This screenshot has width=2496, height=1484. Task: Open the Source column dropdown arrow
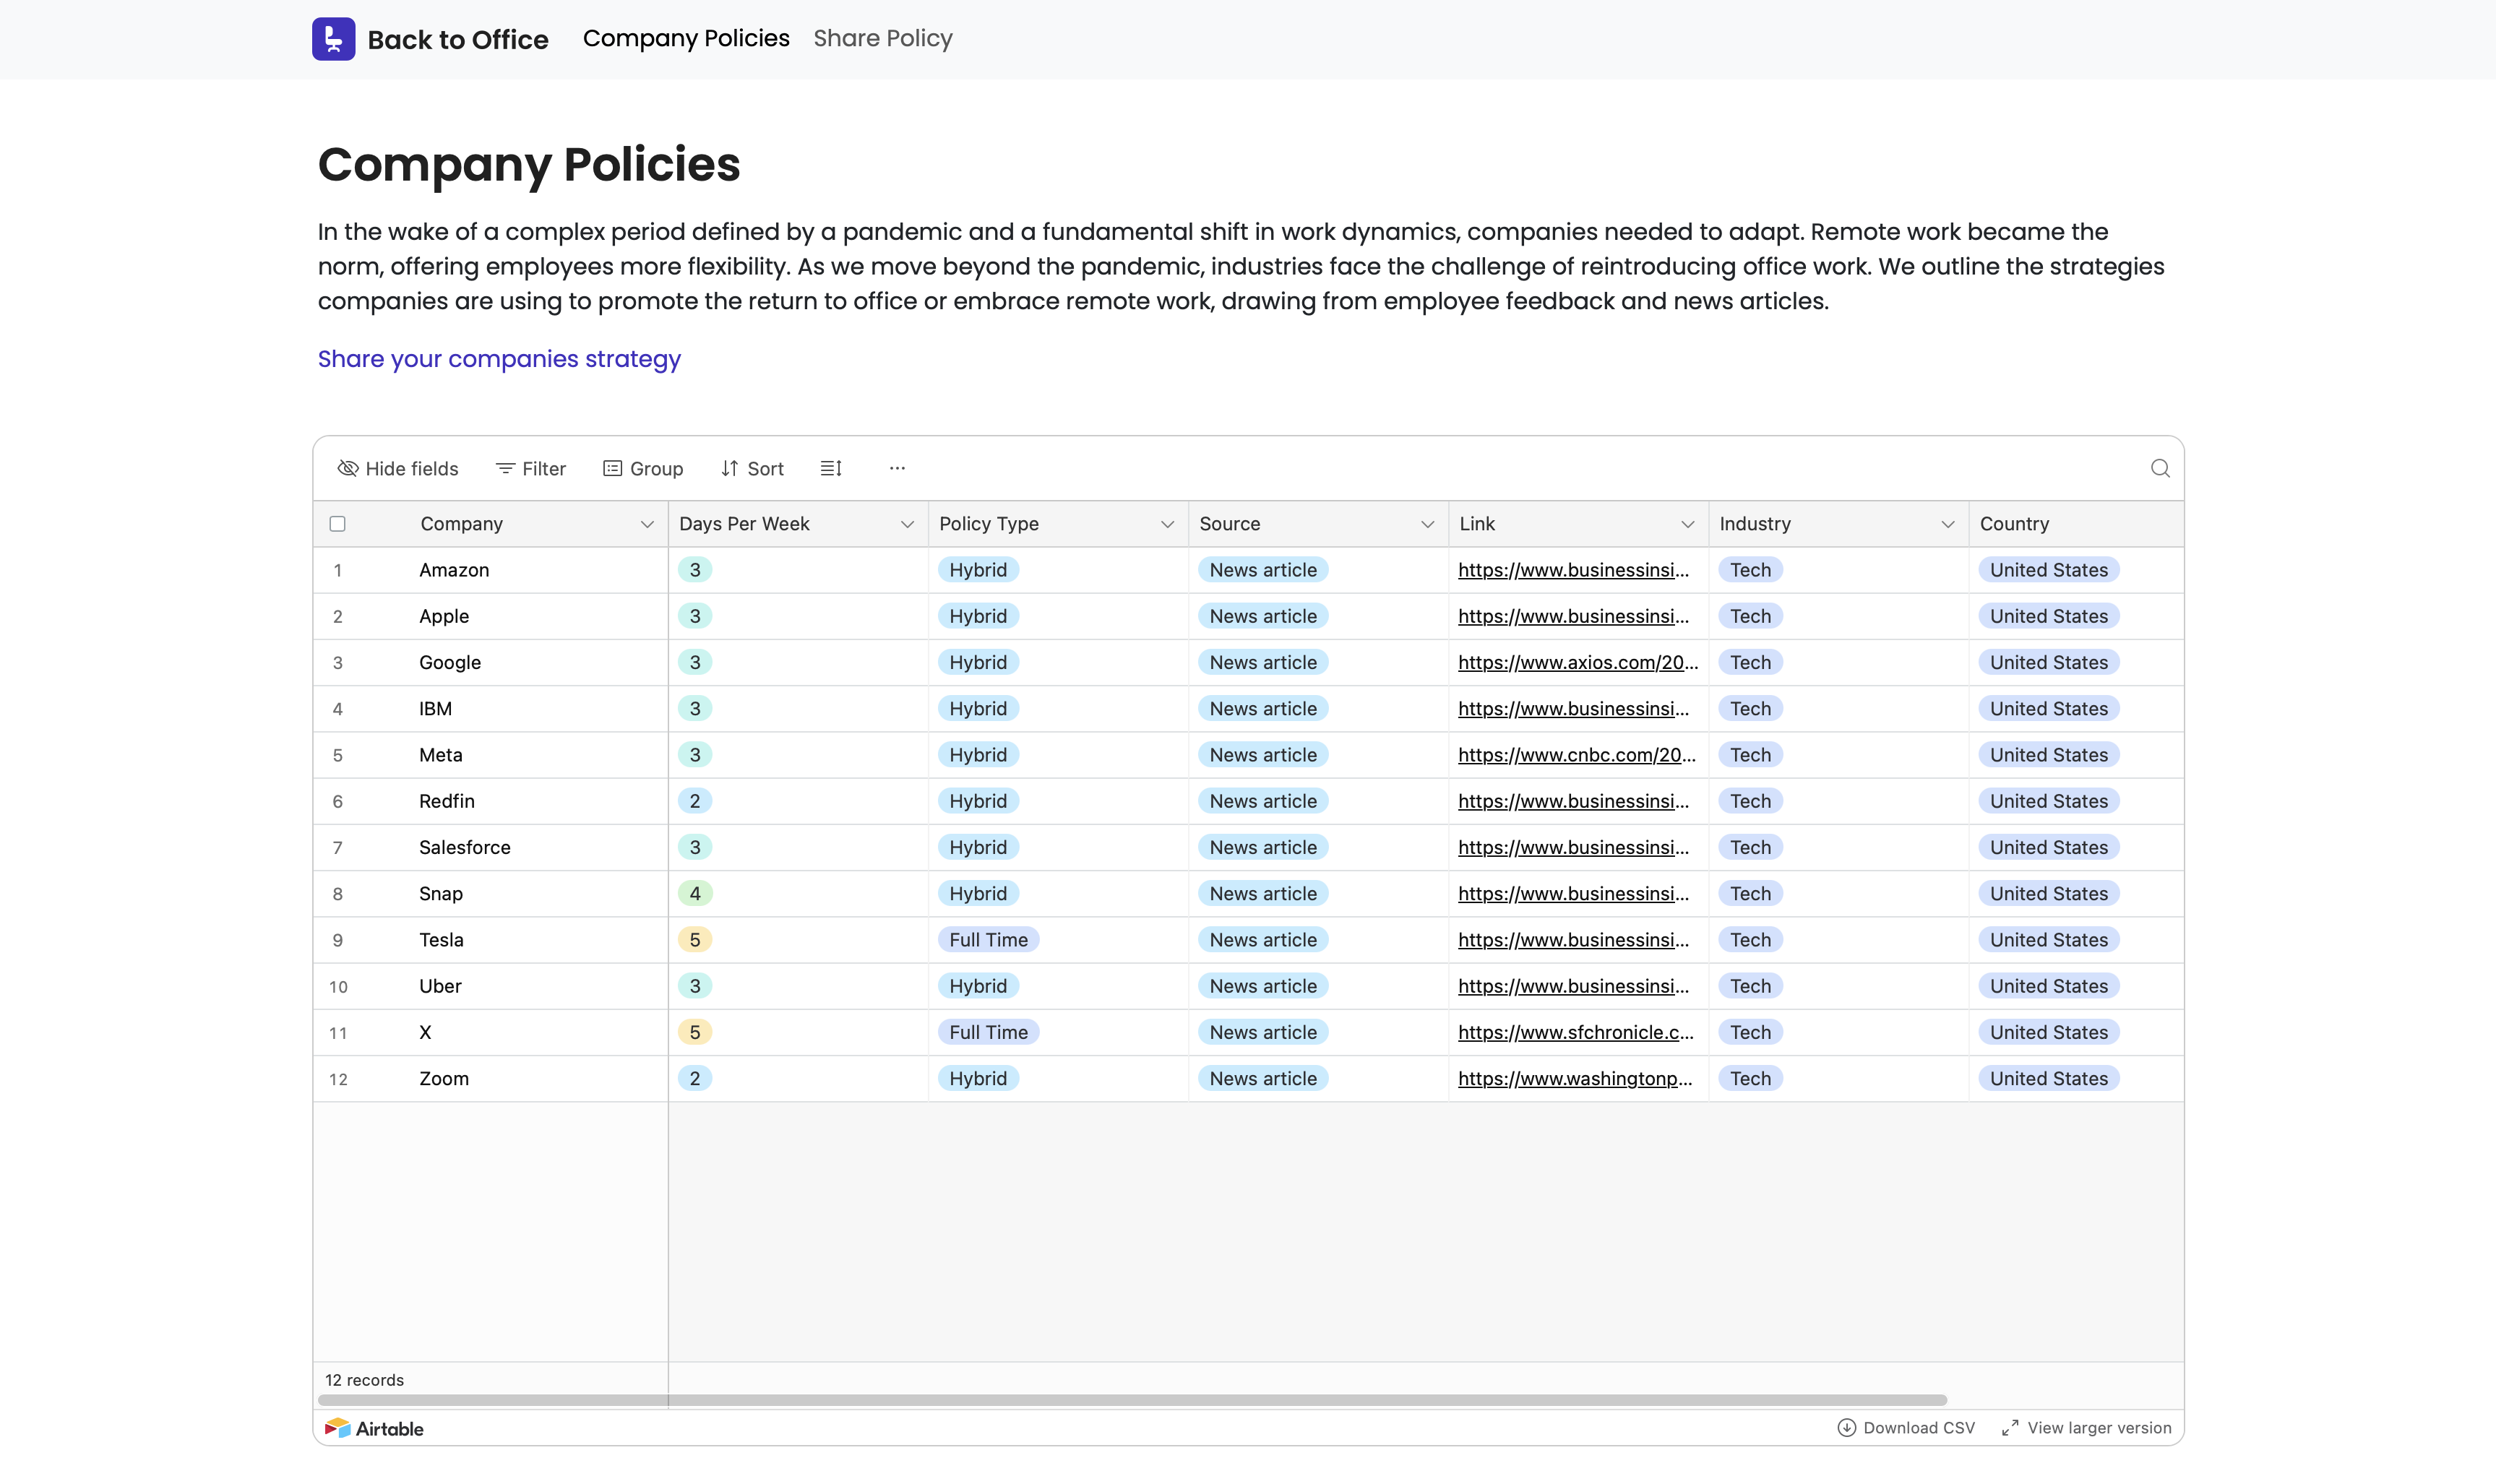pyautogui.click(x=1427, y=524)
